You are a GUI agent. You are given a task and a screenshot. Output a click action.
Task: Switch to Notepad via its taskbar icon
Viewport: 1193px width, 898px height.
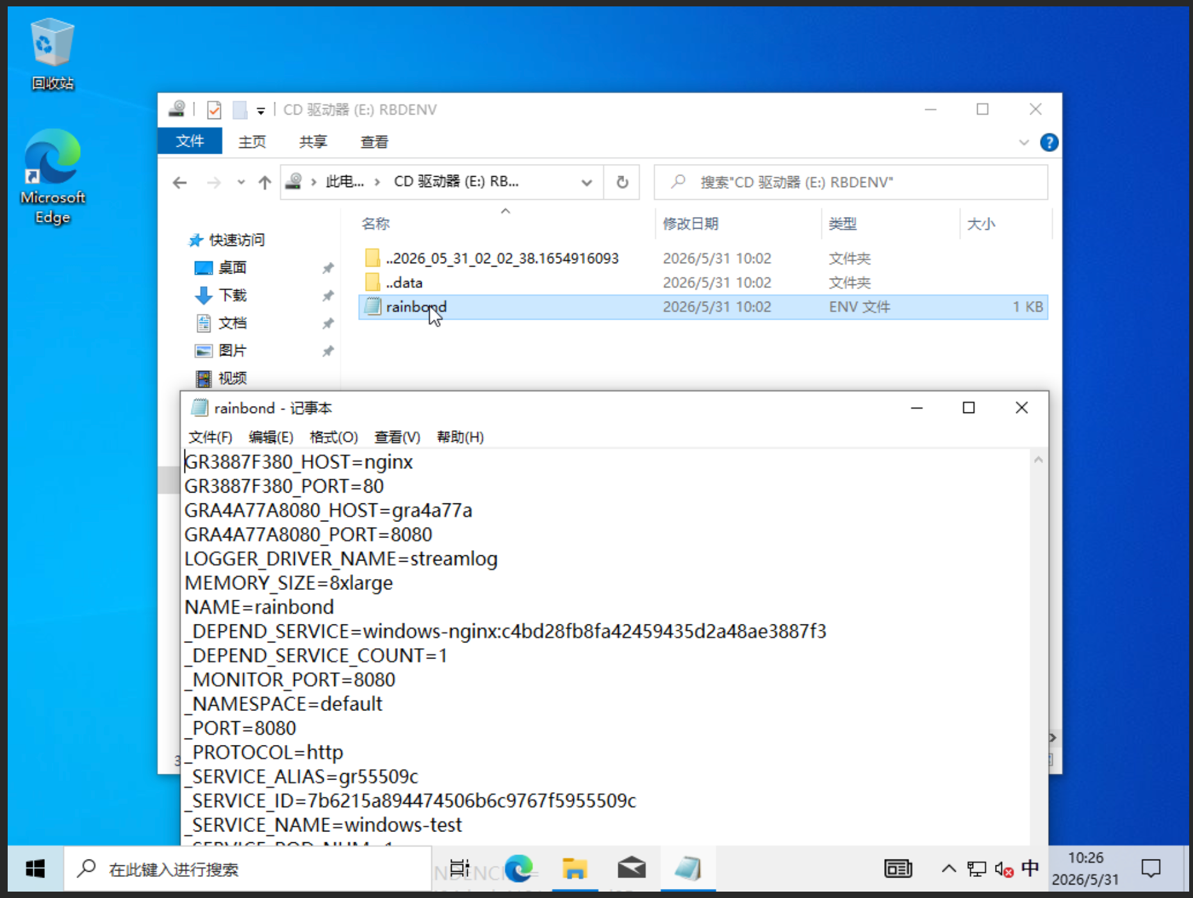point(688,869)
